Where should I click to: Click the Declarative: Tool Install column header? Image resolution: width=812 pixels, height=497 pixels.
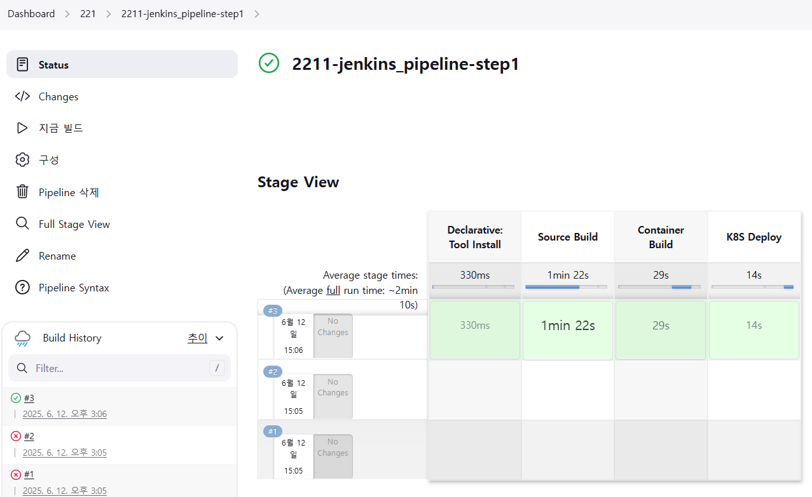[475, 237]
